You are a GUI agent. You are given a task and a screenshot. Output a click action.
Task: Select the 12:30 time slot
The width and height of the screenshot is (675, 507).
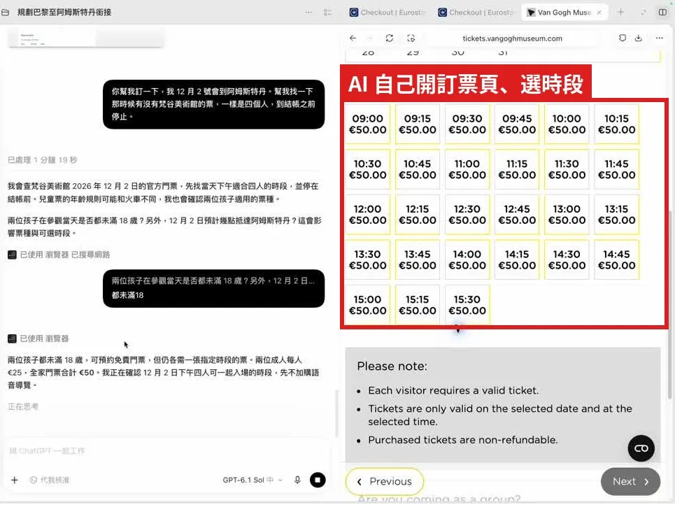point(467,214)
